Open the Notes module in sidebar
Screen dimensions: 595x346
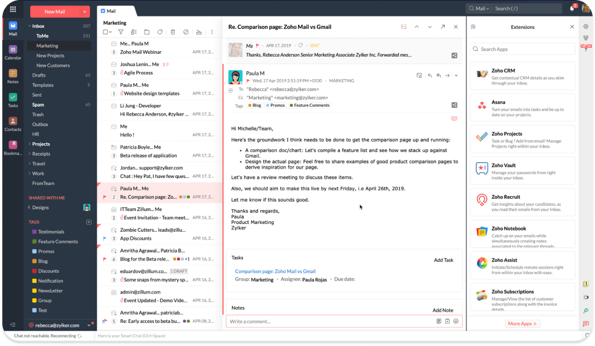click(13, 77)
